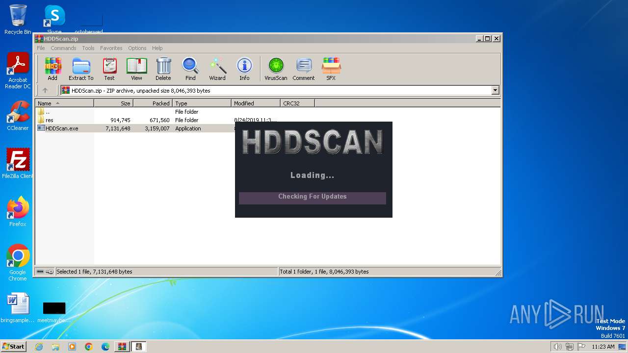Sort by the Type column header
The image size is (628, 353).
tap(202, 103)
